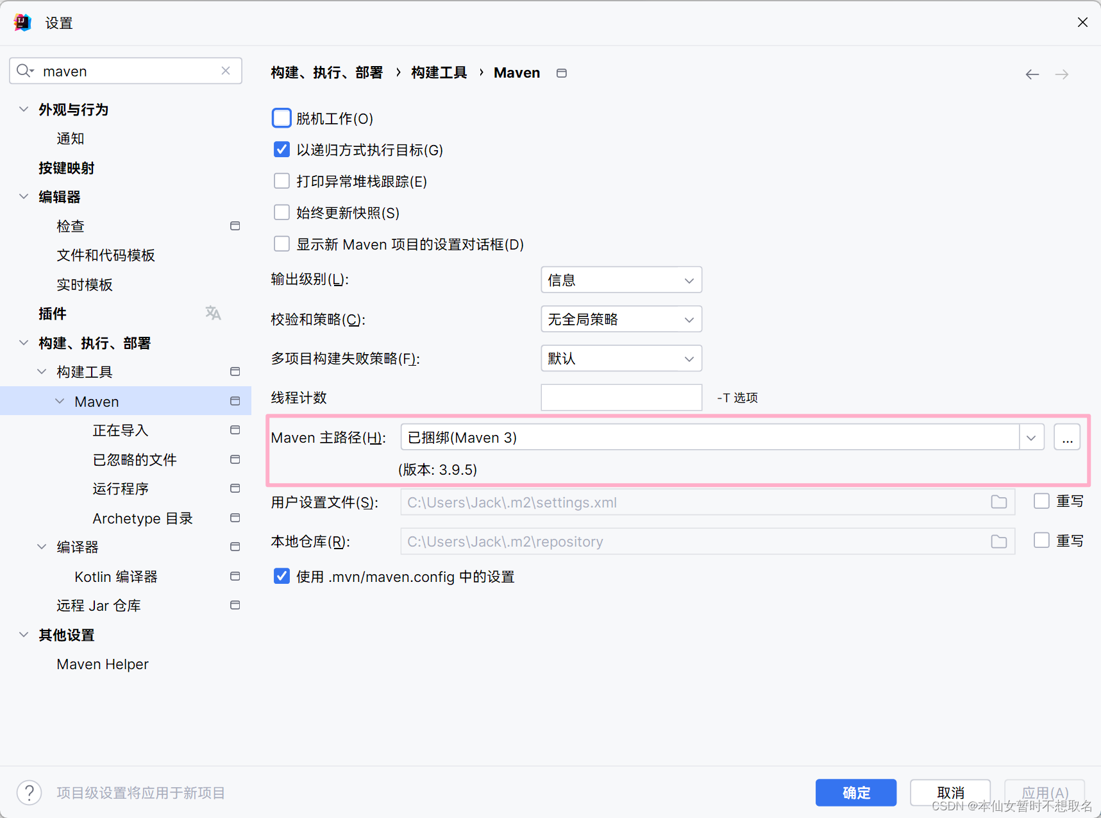Open help with the question mark icon
Viewport: 1101px width, 818px height.
click(29, 792)
